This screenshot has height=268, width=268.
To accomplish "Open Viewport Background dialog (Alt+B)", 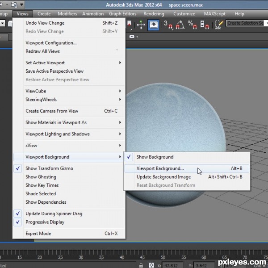I will click(x=187, y=168).
